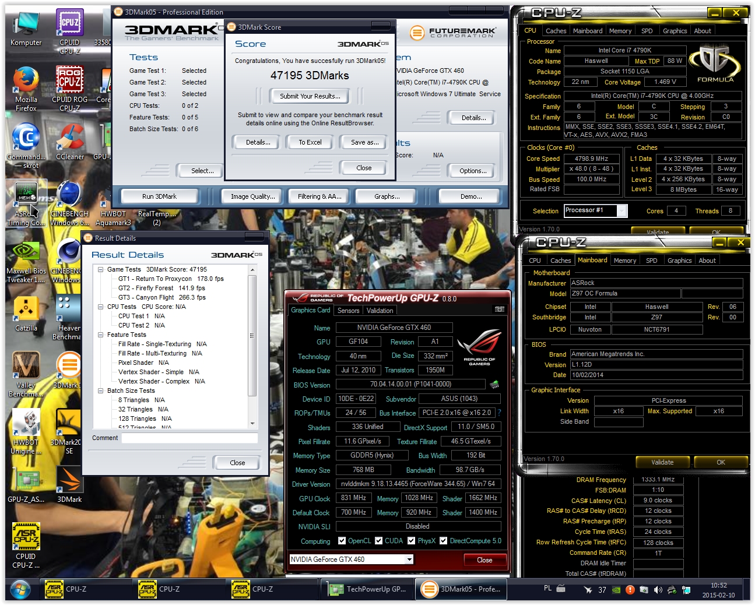Screen dimensions: 755x605
Task: Click Close button in GPU-Z window
Action: [484, 560]
